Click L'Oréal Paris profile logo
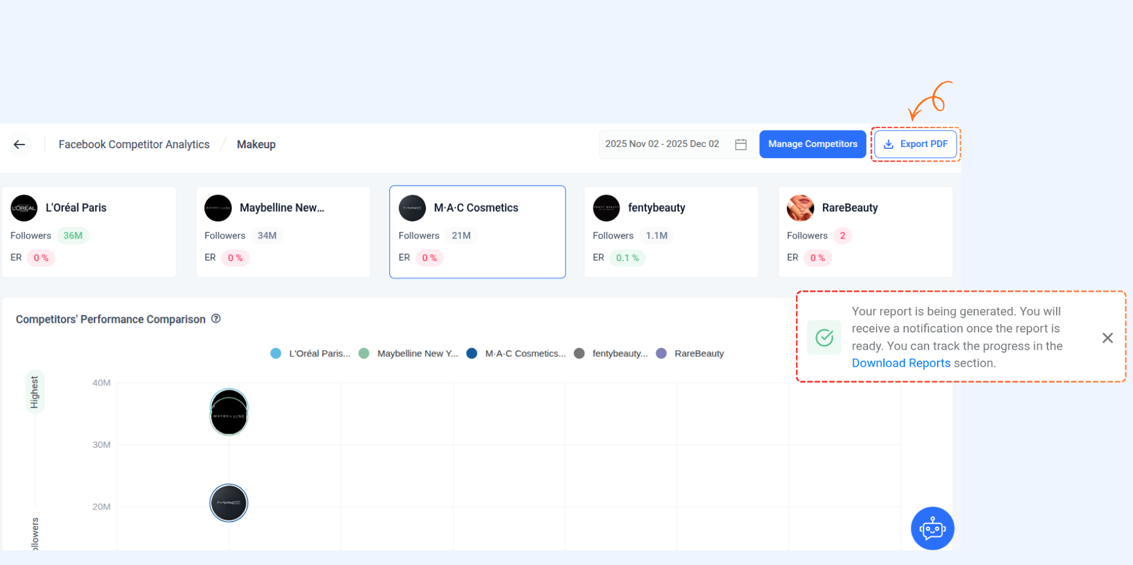Screen dimensions: 1133x565 pyautogui.click(x=24, y=208)
